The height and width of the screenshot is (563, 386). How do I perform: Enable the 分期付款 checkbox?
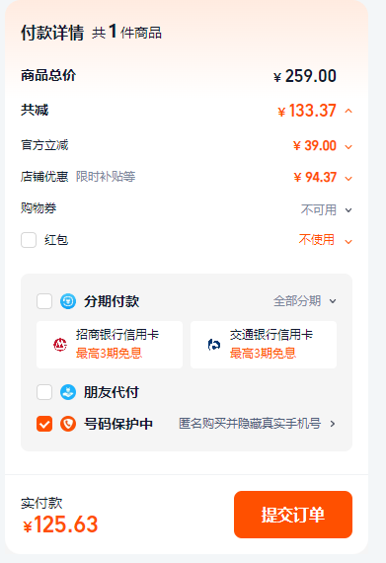tap(44, 301)
